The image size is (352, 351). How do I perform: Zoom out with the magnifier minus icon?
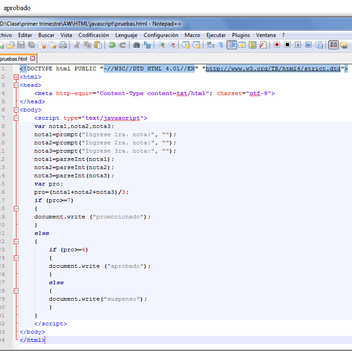(x=172, y=45)
